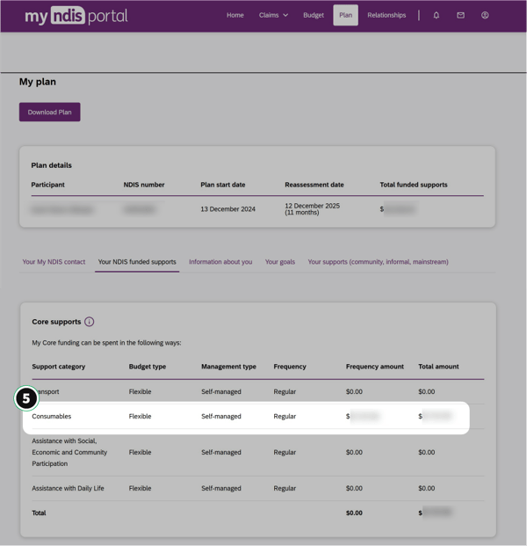Image resolution: width=527 pixels, height=546 pixels.
Task: Click the 'Support category' column header
Action: [x=59, y=367]
